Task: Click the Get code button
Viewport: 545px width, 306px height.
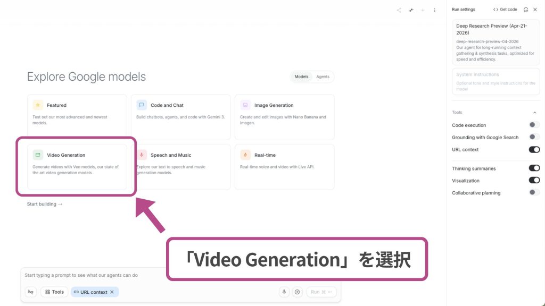Action: tap(505, 10)
